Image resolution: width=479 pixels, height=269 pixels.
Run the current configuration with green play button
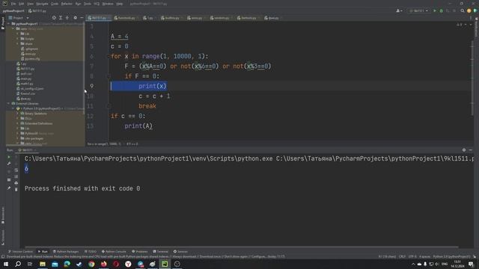coord(435,10)
